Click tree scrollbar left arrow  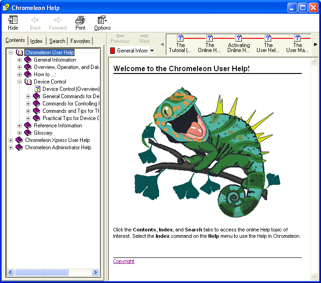[x=11, y=272]
